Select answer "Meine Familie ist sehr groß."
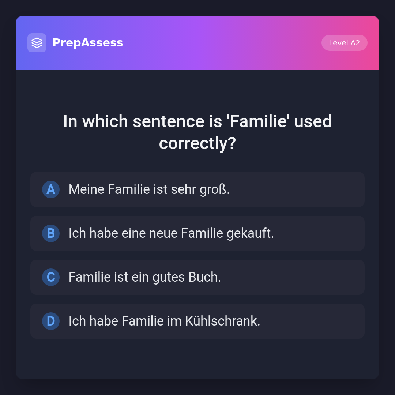This screenshot has height=395, width=395. 197,189
